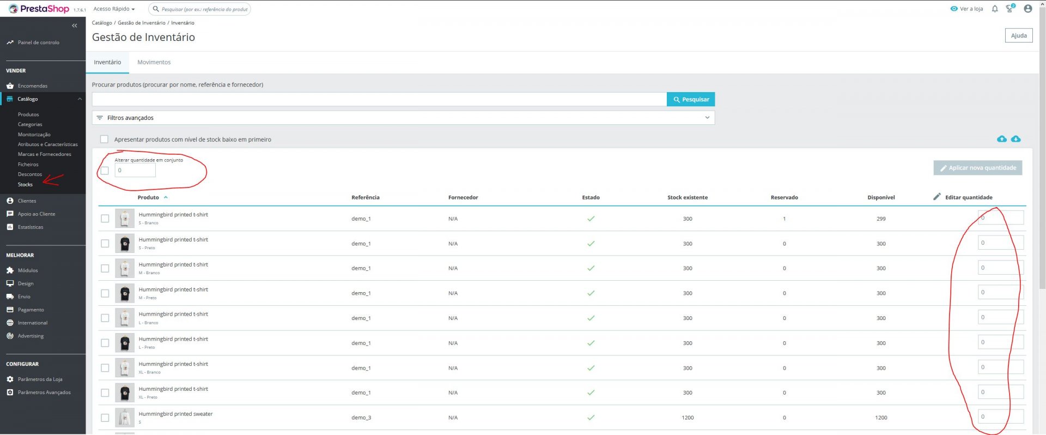Sort by the Produto column header
The height and width of the screenshot is (435, 1046).
[x=148, y=197]
